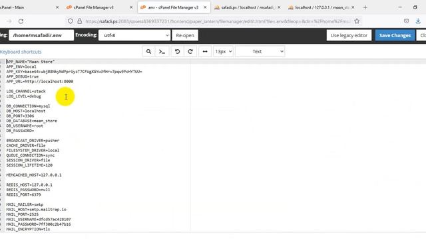Click the DB_PORT=3306 line
Screen dimensions: 426x239
click(x=20, y=116)
